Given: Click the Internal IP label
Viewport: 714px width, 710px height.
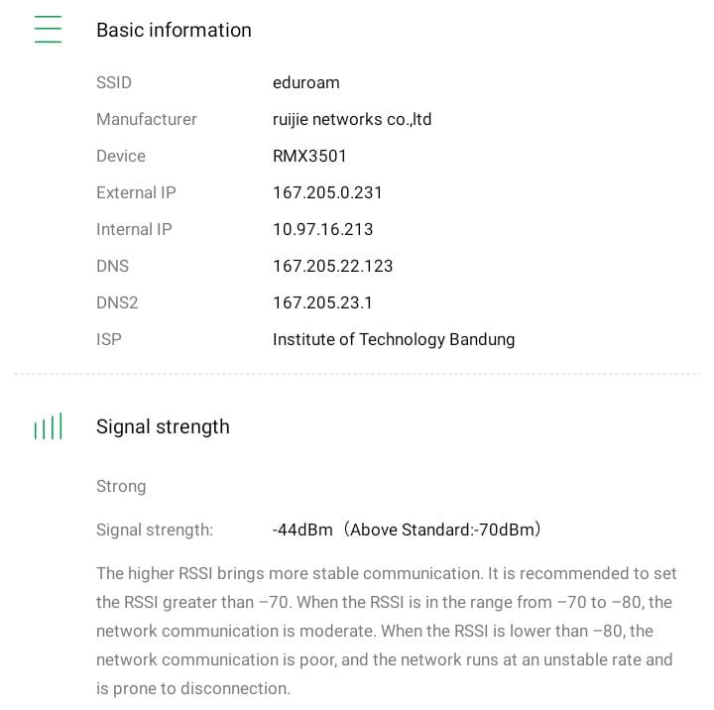Looking at the screenshot, I should pyautogui.click(x=134, y=229).
